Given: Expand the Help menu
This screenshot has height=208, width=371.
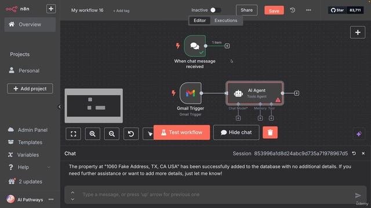Looking at the screenshot, I should (x=30, y=167).
